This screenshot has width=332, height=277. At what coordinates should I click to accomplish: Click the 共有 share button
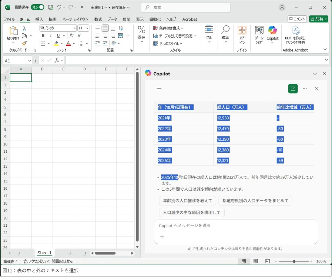(x=318, y=19)
